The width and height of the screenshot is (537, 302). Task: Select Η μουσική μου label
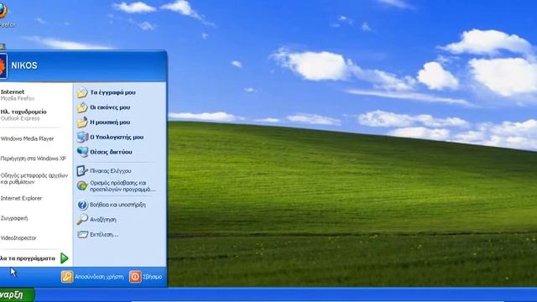pyautogui.click(x=110, y=122)
